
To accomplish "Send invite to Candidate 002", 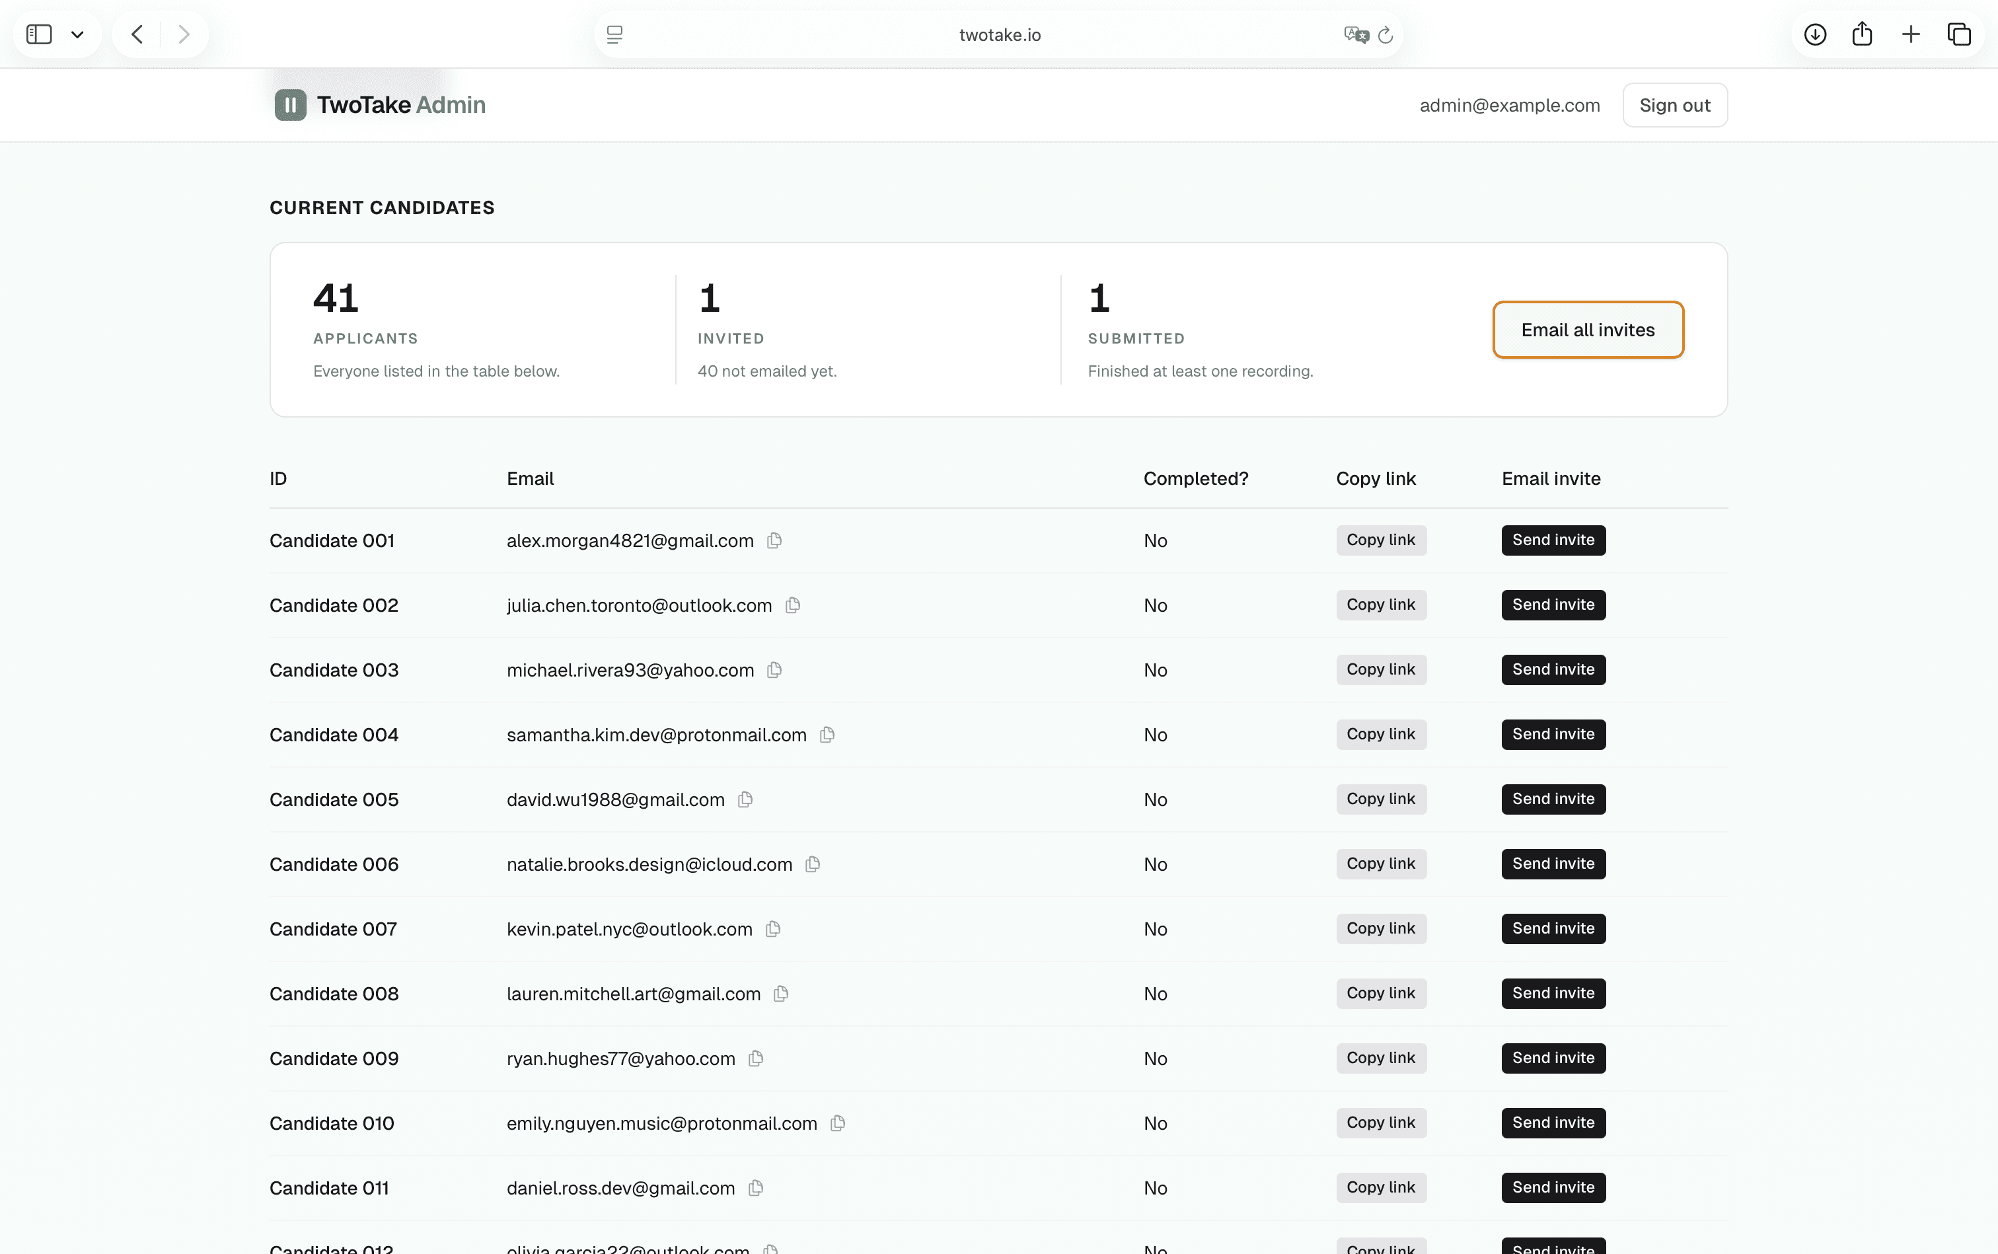I will point(1553,605).
